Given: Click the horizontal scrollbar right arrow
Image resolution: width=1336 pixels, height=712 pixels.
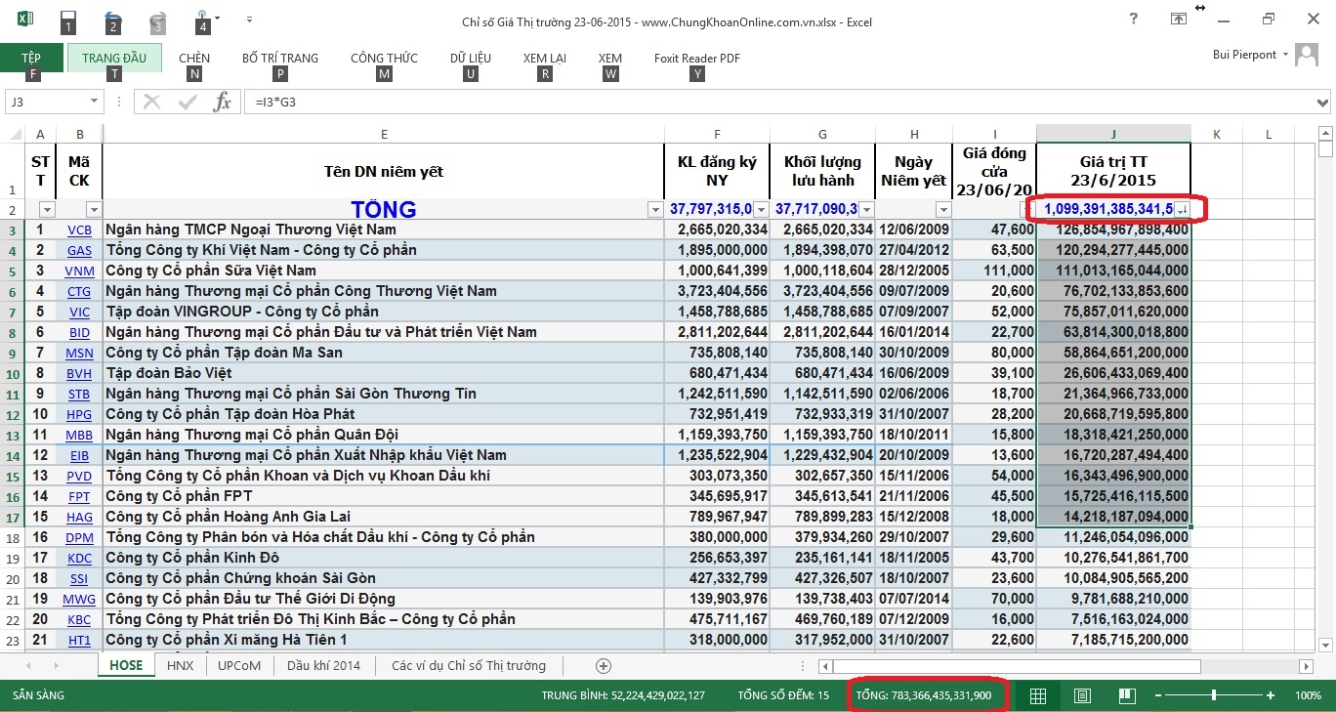Looking at the screenshot, I should tap(1307, 665).
